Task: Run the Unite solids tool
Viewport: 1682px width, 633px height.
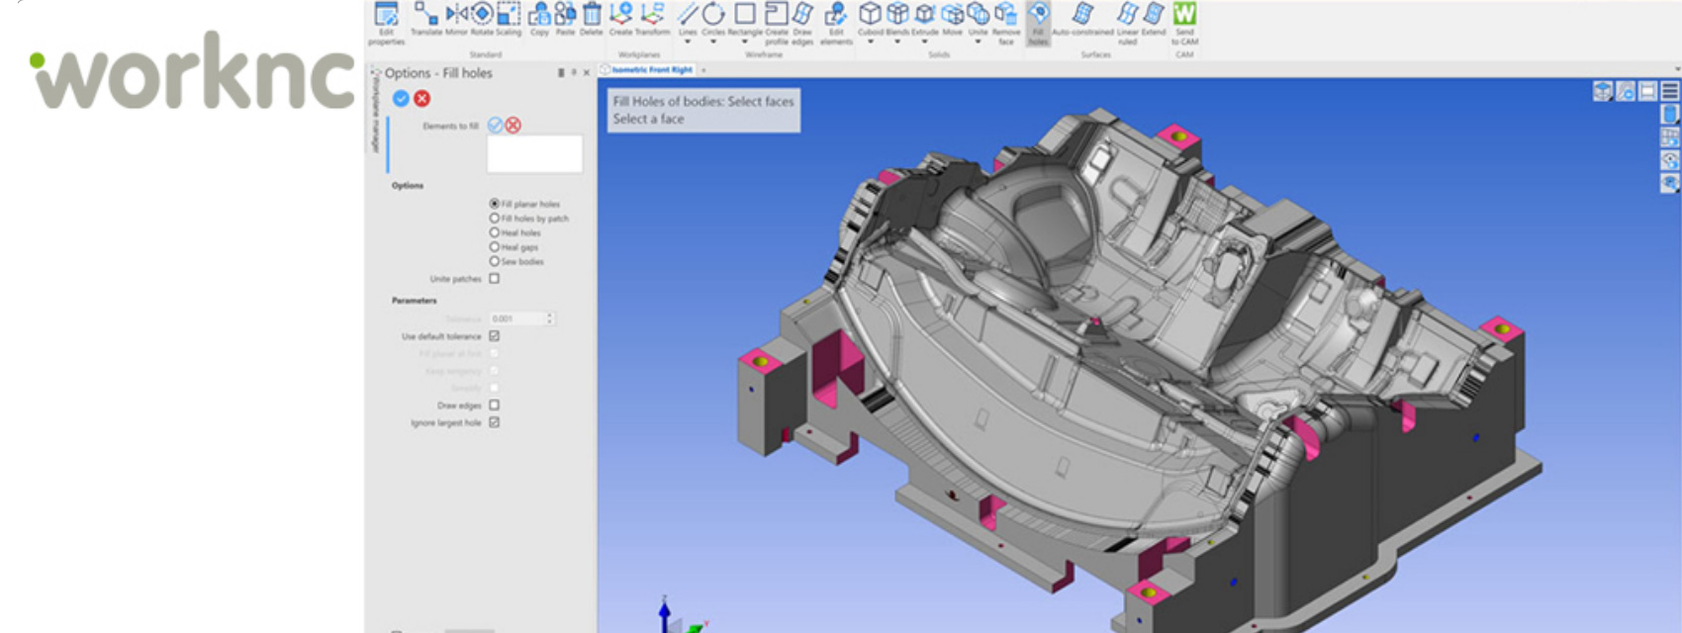Action: pyautogui.click(x=978, y=19)
